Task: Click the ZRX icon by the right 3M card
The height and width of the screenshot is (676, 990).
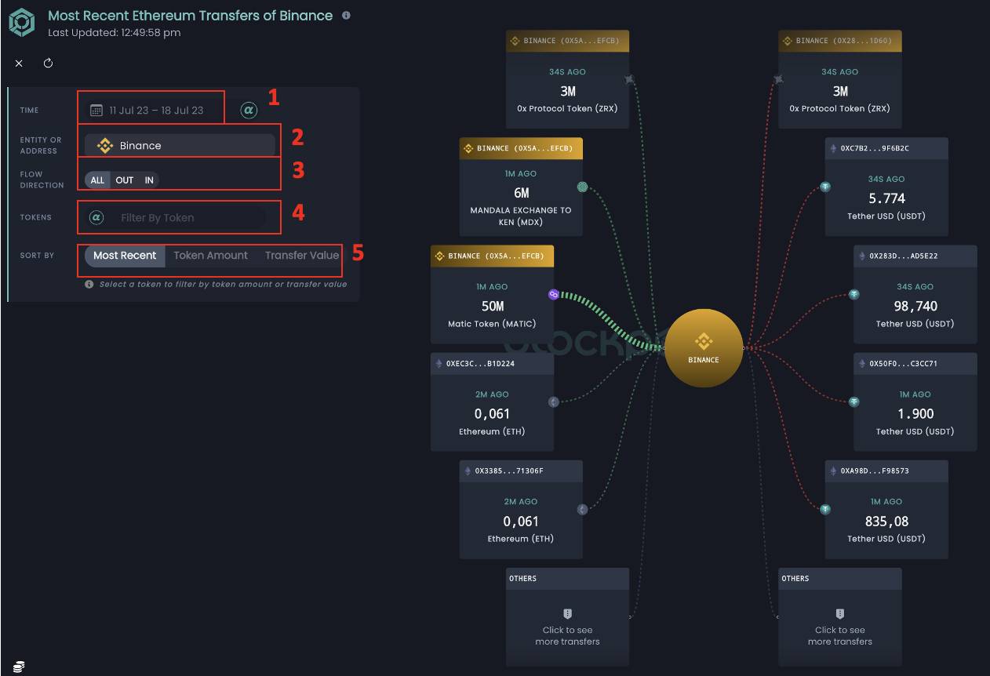Action: pyautogui.click(x=778, y=79)
